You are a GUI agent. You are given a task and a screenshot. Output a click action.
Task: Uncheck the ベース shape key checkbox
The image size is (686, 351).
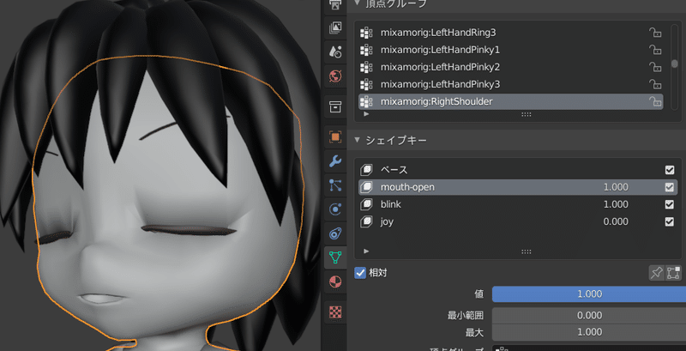pyautogui.click(x=670, y=170)
